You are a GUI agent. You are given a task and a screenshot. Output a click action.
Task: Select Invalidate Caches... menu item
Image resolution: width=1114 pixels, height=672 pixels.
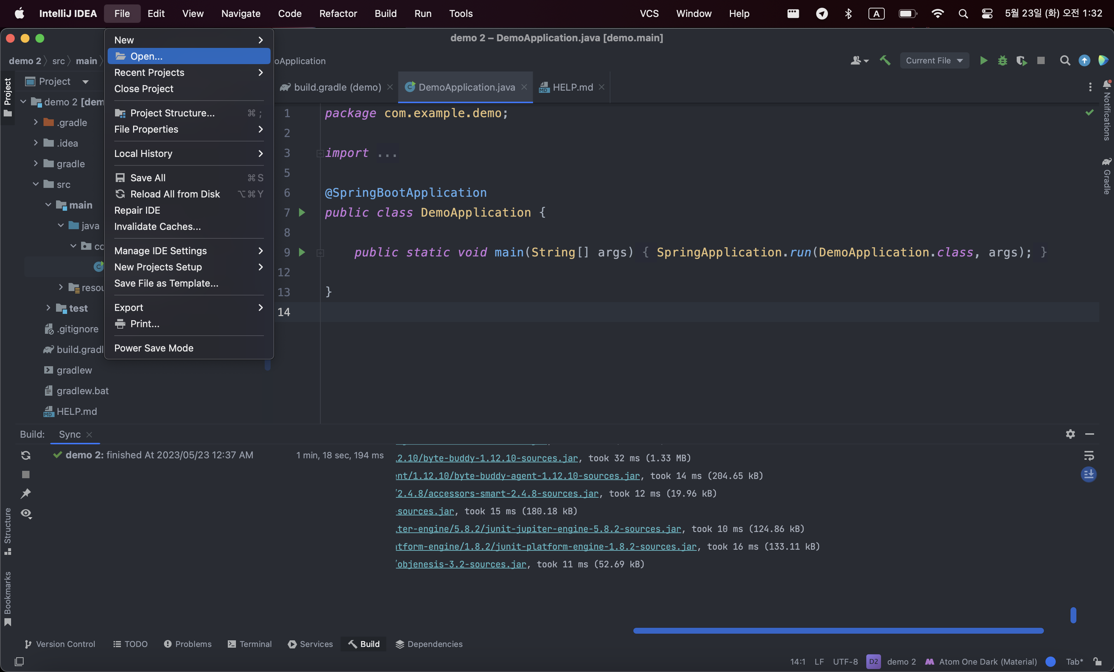(x=188, y=227)
